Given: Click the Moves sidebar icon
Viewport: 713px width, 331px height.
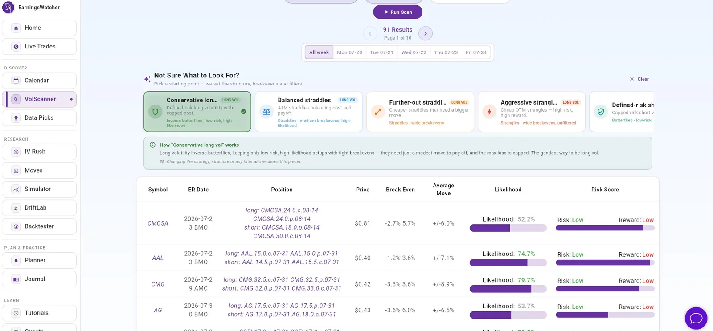Looking at the screenshot, I should 16,170.
